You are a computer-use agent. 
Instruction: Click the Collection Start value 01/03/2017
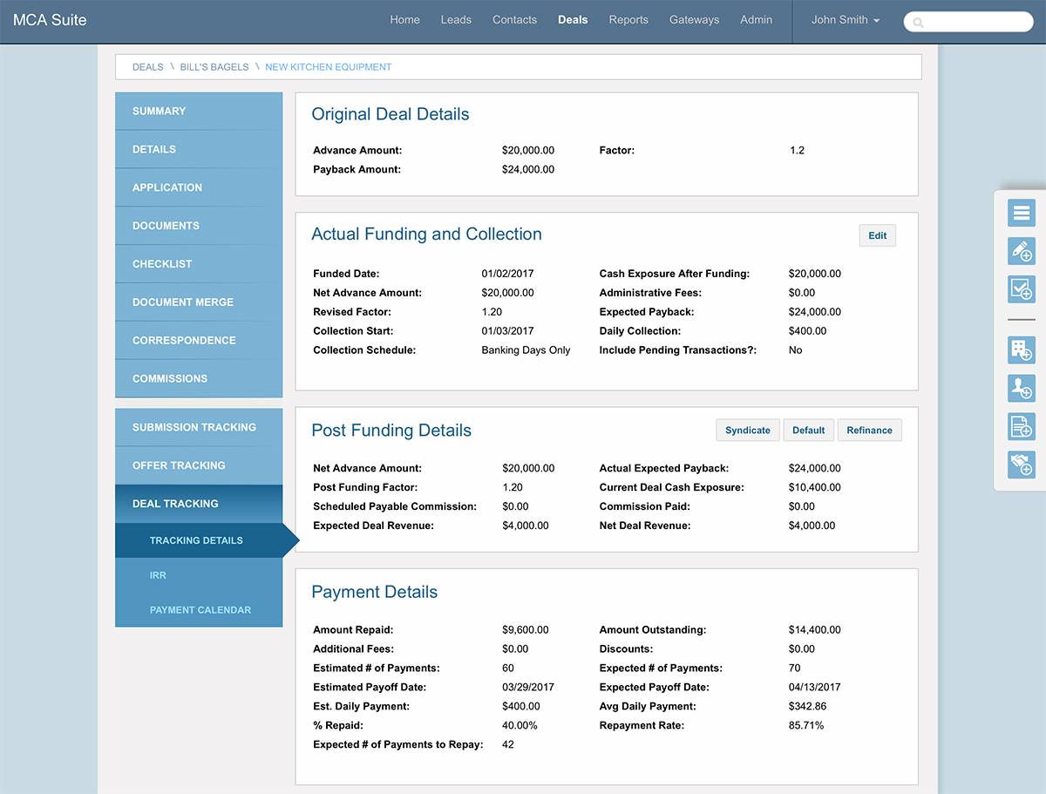pyautogui.click(x=508, y=331)
